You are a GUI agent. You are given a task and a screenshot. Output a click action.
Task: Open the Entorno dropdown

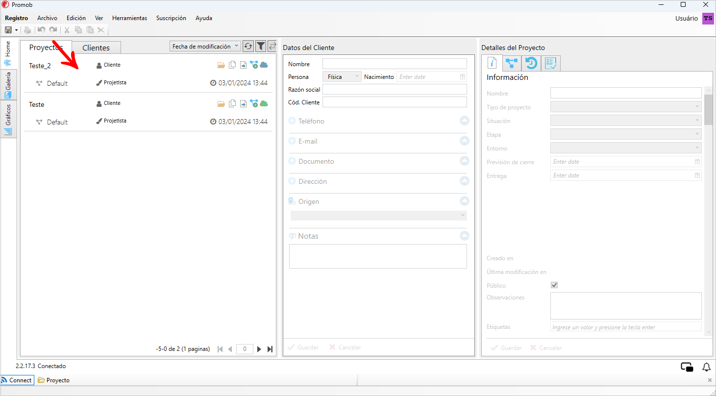pos(626,148)
